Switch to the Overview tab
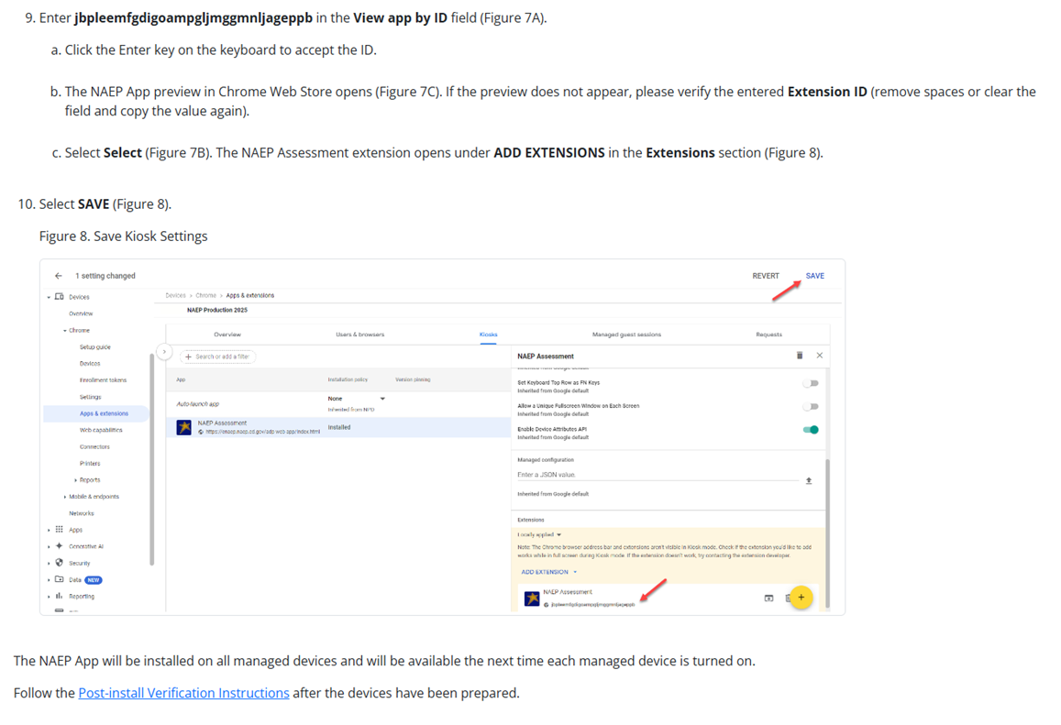The image size is (1061, 725). (x=227, y=335)
